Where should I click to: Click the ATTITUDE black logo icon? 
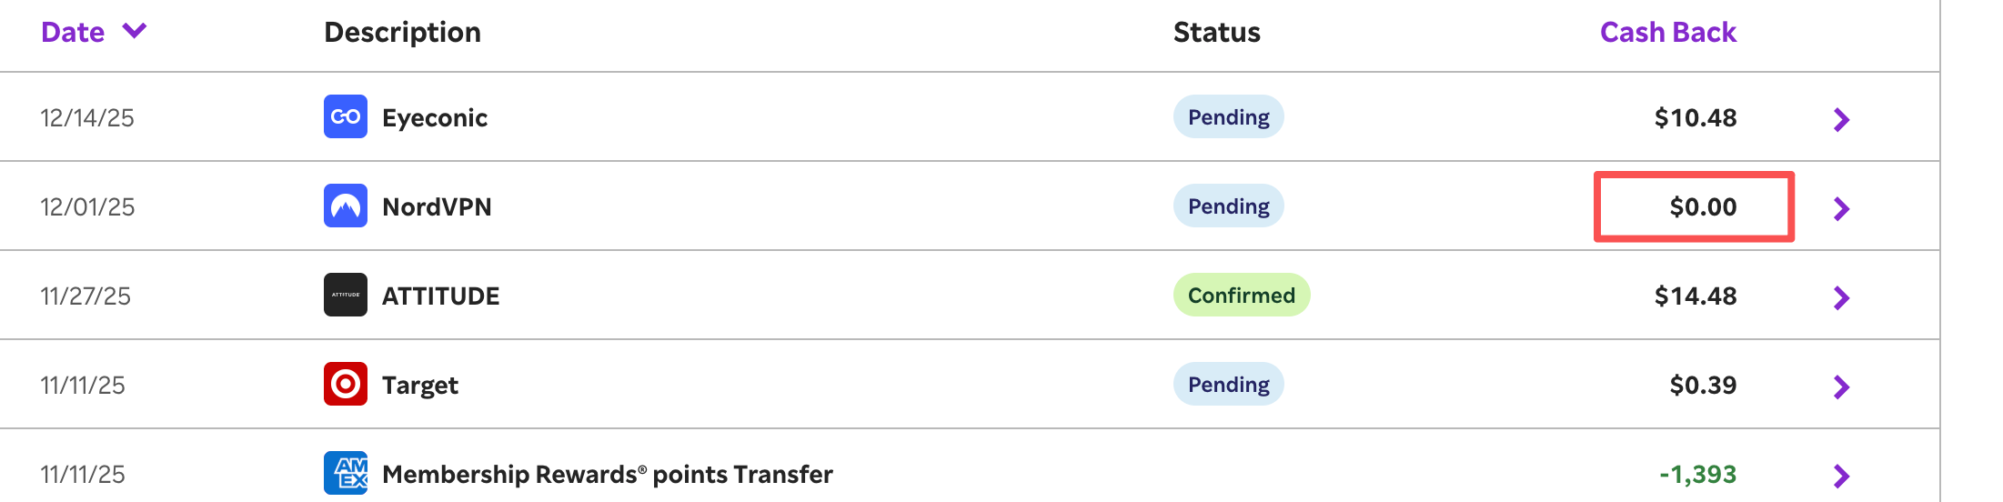(345, 295)
